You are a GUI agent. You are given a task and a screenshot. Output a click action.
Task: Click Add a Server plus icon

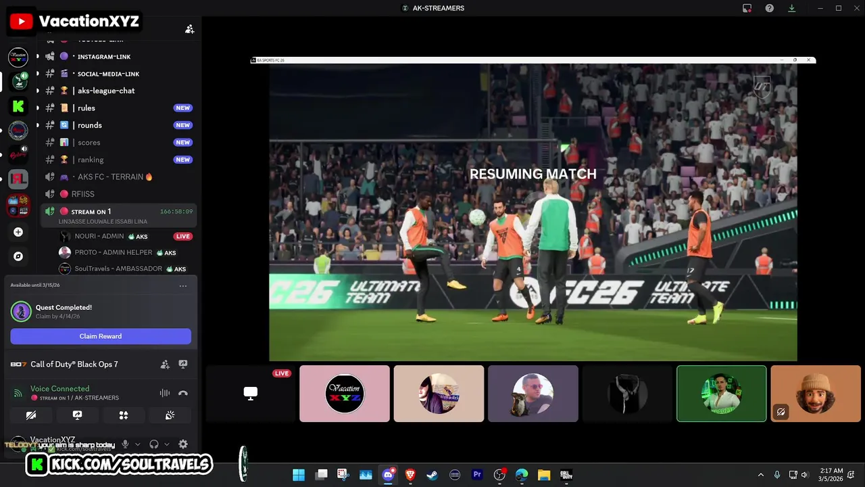(x=18, y=232)
